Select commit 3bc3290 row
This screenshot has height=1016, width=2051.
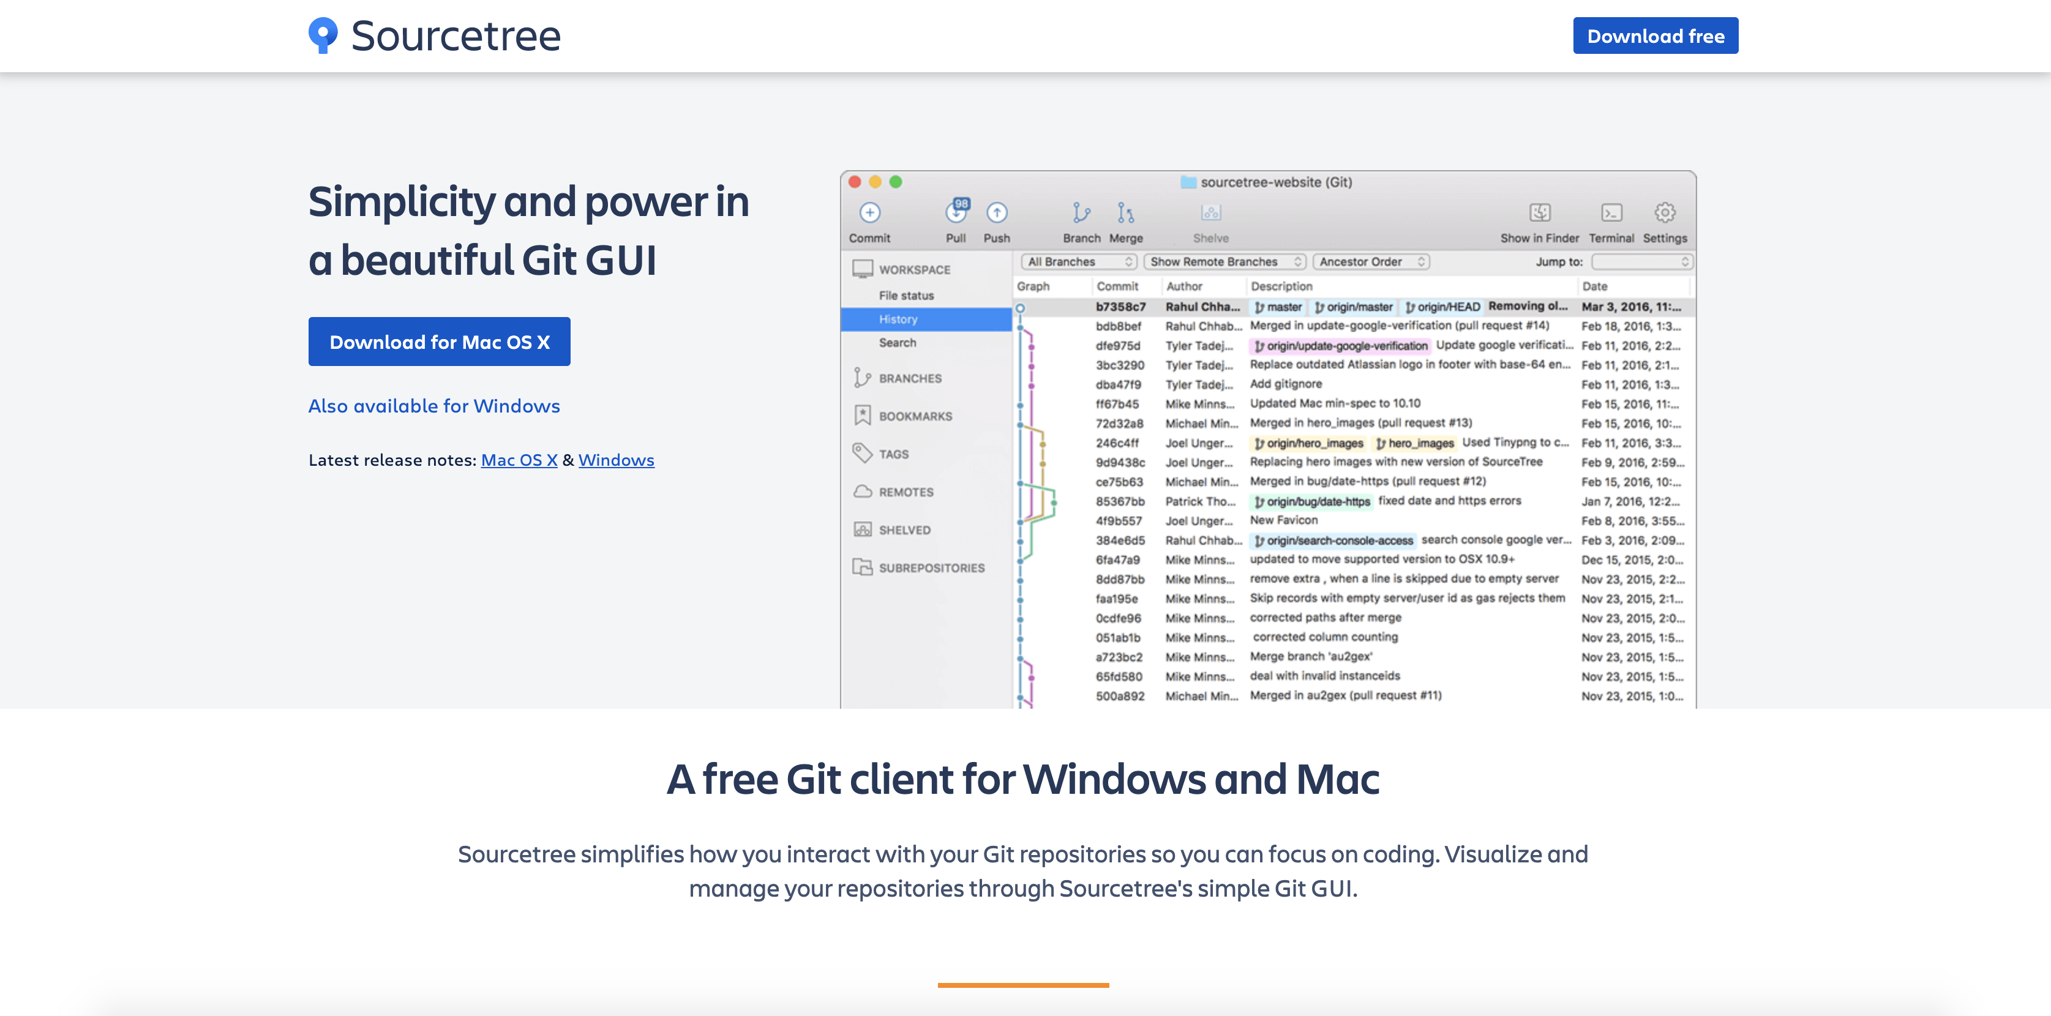coord(1354,365)
